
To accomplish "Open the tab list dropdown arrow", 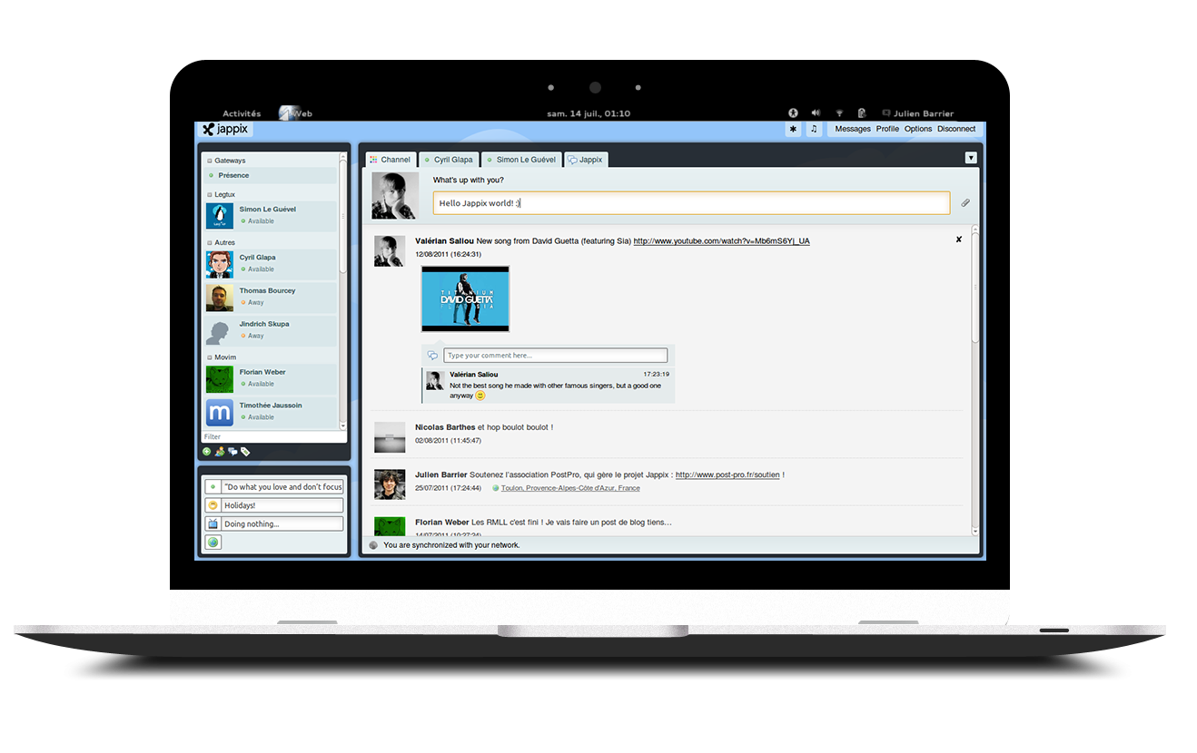I will [970, 158].
